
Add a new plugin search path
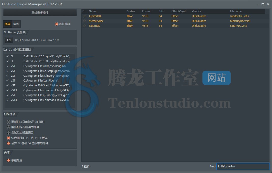pyautogui.click(x=5, y=50)
